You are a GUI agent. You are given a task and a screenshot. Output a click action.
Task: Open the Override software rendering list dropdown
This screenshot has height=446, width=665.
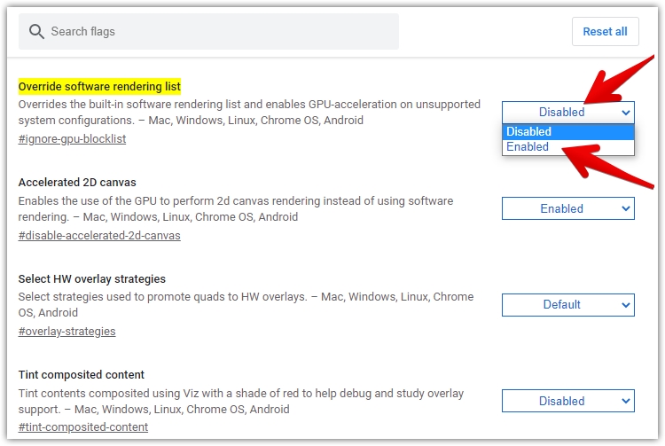coord(567,113)
